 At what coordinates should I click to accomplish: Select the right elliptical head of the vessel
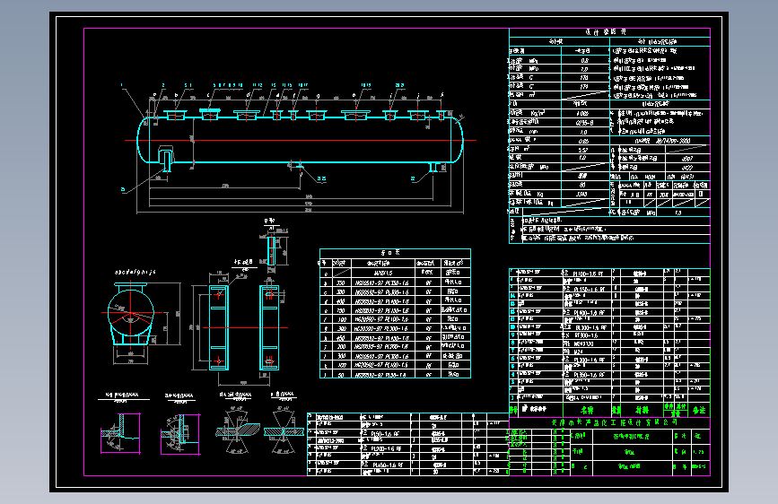457,140
